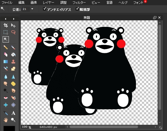Click the vertical scrollbar of the canvas
The image size is (167, 131).
[159, 67]
